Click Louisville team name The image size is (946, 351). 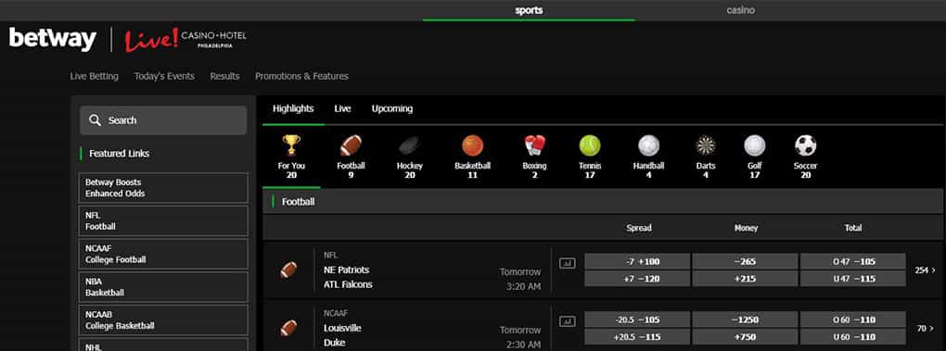(342, 328)
